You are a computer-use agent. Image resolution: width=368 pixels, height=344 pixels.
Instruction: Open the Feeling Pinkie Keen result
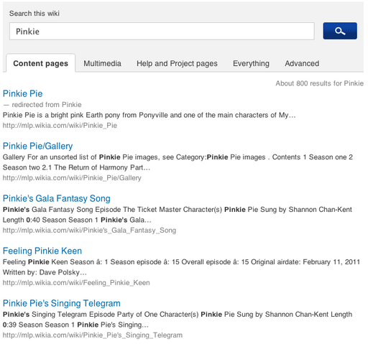(x=42, y=251)
